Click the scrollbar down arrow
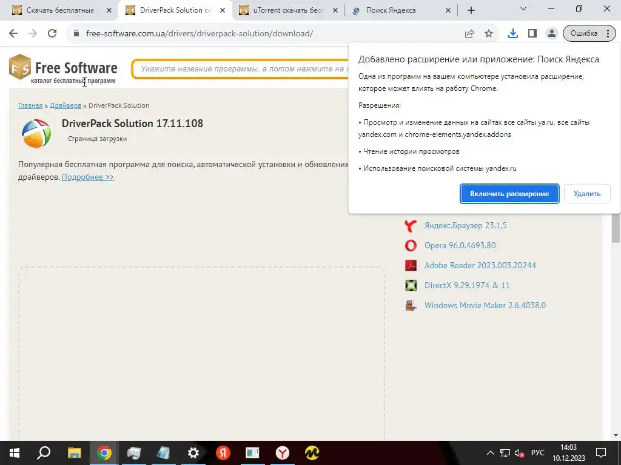The image size is (621, 465). point(616,435)
